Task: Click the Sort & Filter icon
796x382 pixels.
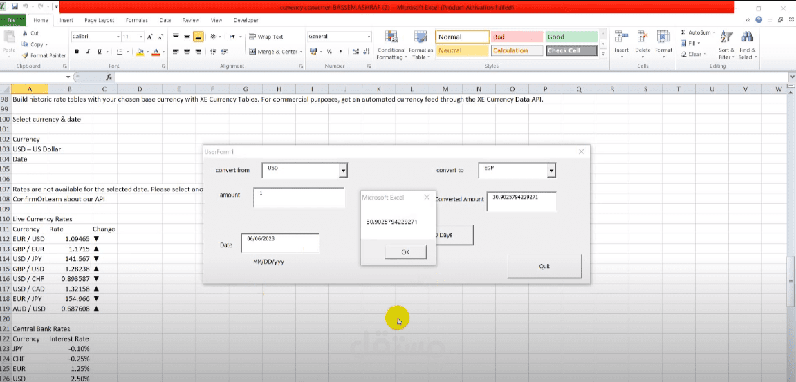Action: 726,37
